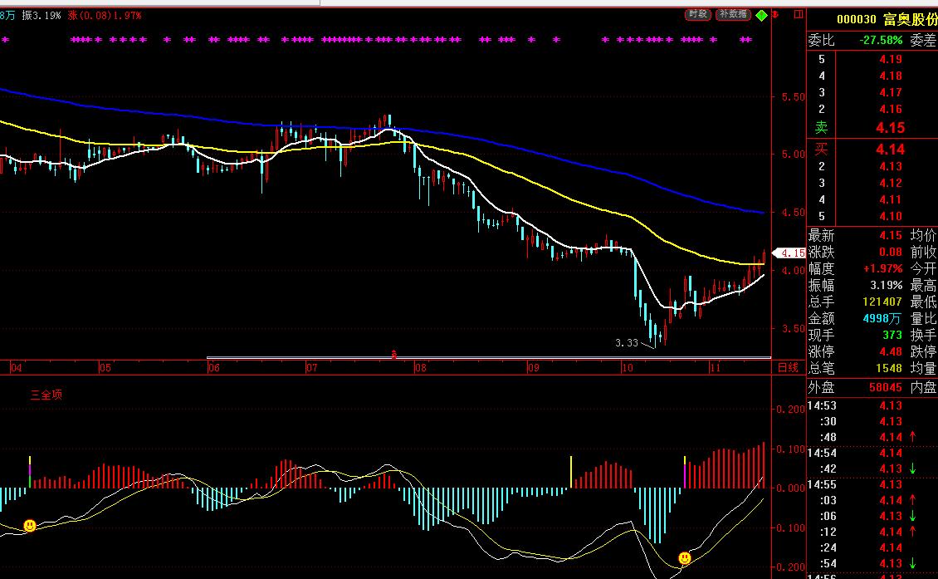Click the 日线 period label
Image resolution: width=938 pixels, height=579 pixels.
(x=788, y=368)
